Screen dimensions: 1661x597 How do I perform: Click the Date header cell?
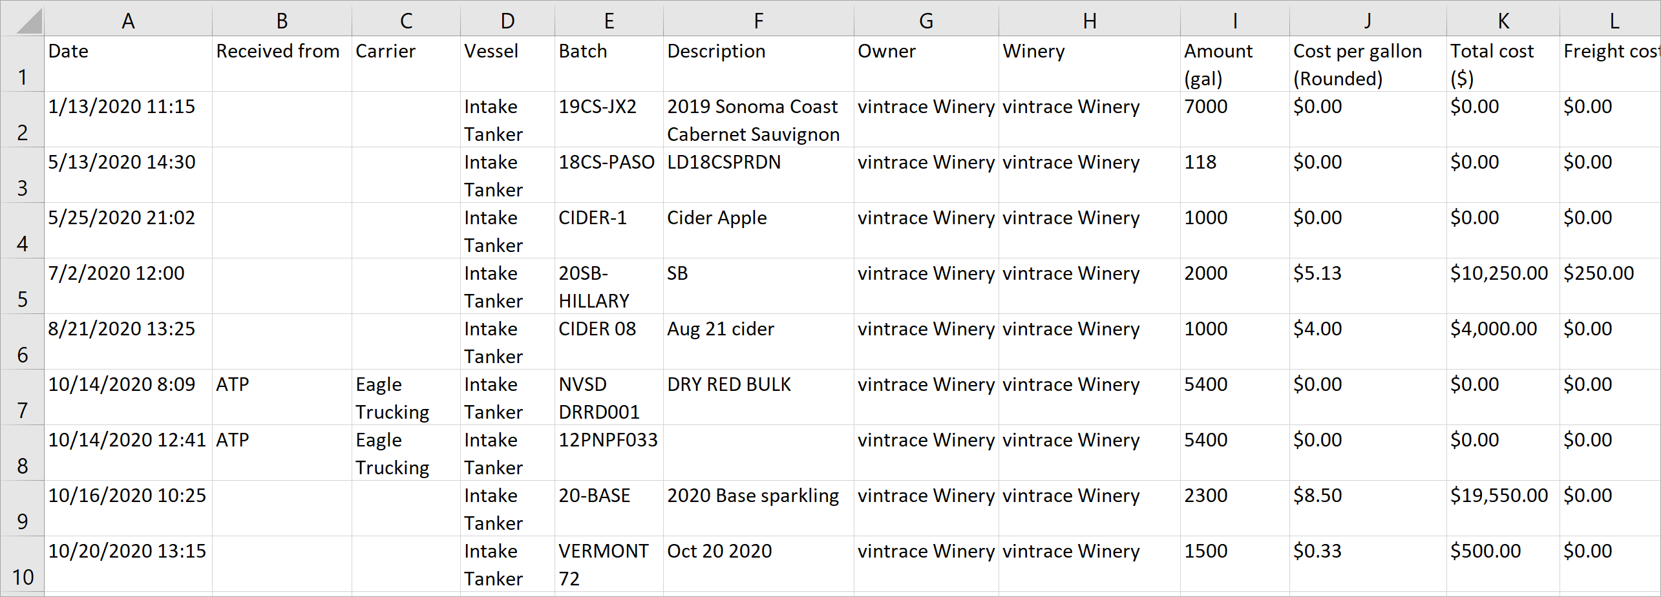128,64
